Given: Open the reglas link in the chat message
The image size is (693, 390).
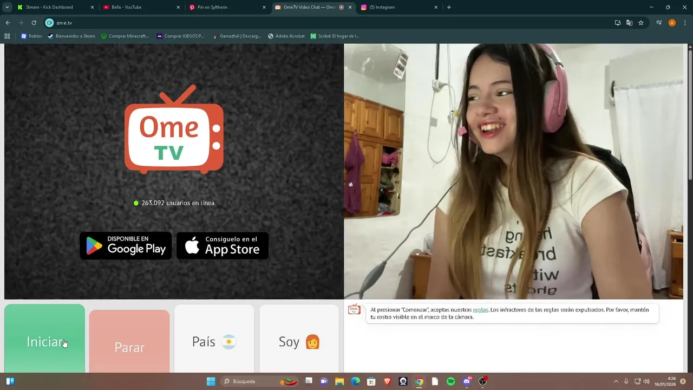Looking at the screenshot, I should 480,310.
